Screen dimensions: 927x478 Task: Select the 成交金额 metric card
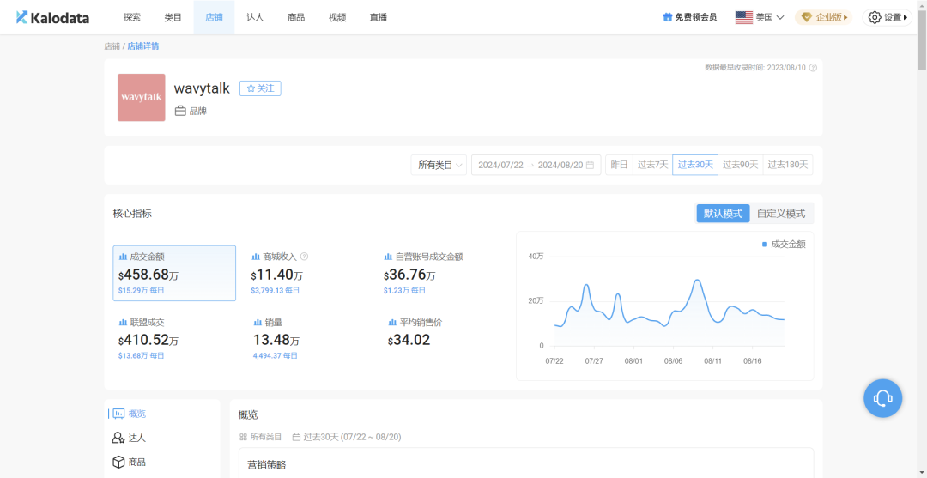pyautogui.click(x=174, y=273)
